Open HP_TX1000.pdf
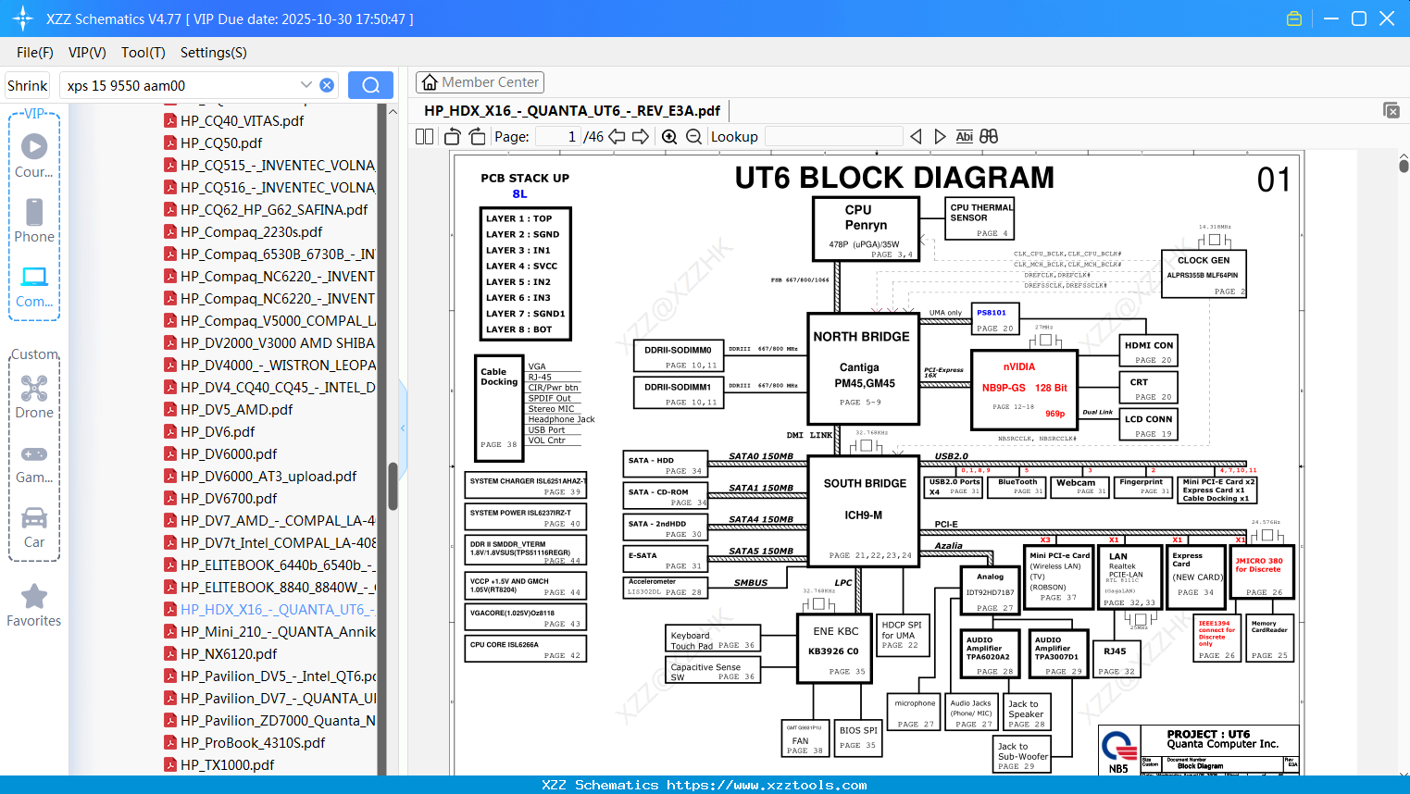The height and width of the screenshot is (794, 1410). [x=227, y=764]
